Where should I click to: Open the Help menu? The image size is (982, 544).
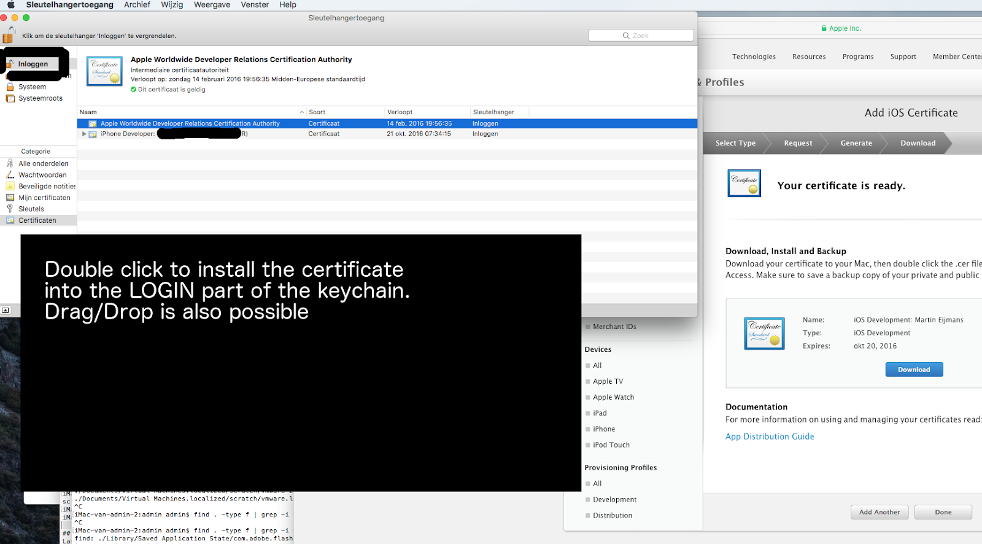click(x=288, y=5)
